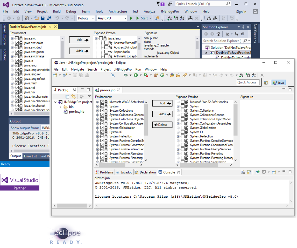Viewport: 297px width, 248px height.
Task: Click Eclipse Exposed Proxies vertical scrollbar
Action: tap(235, 131)
